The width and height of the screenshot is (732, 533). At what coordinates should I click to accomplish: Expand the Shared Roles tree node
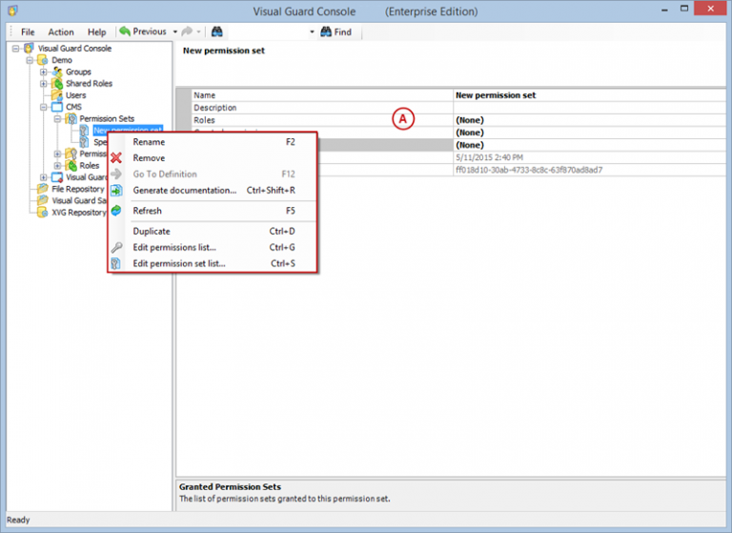tap(44, 84)
